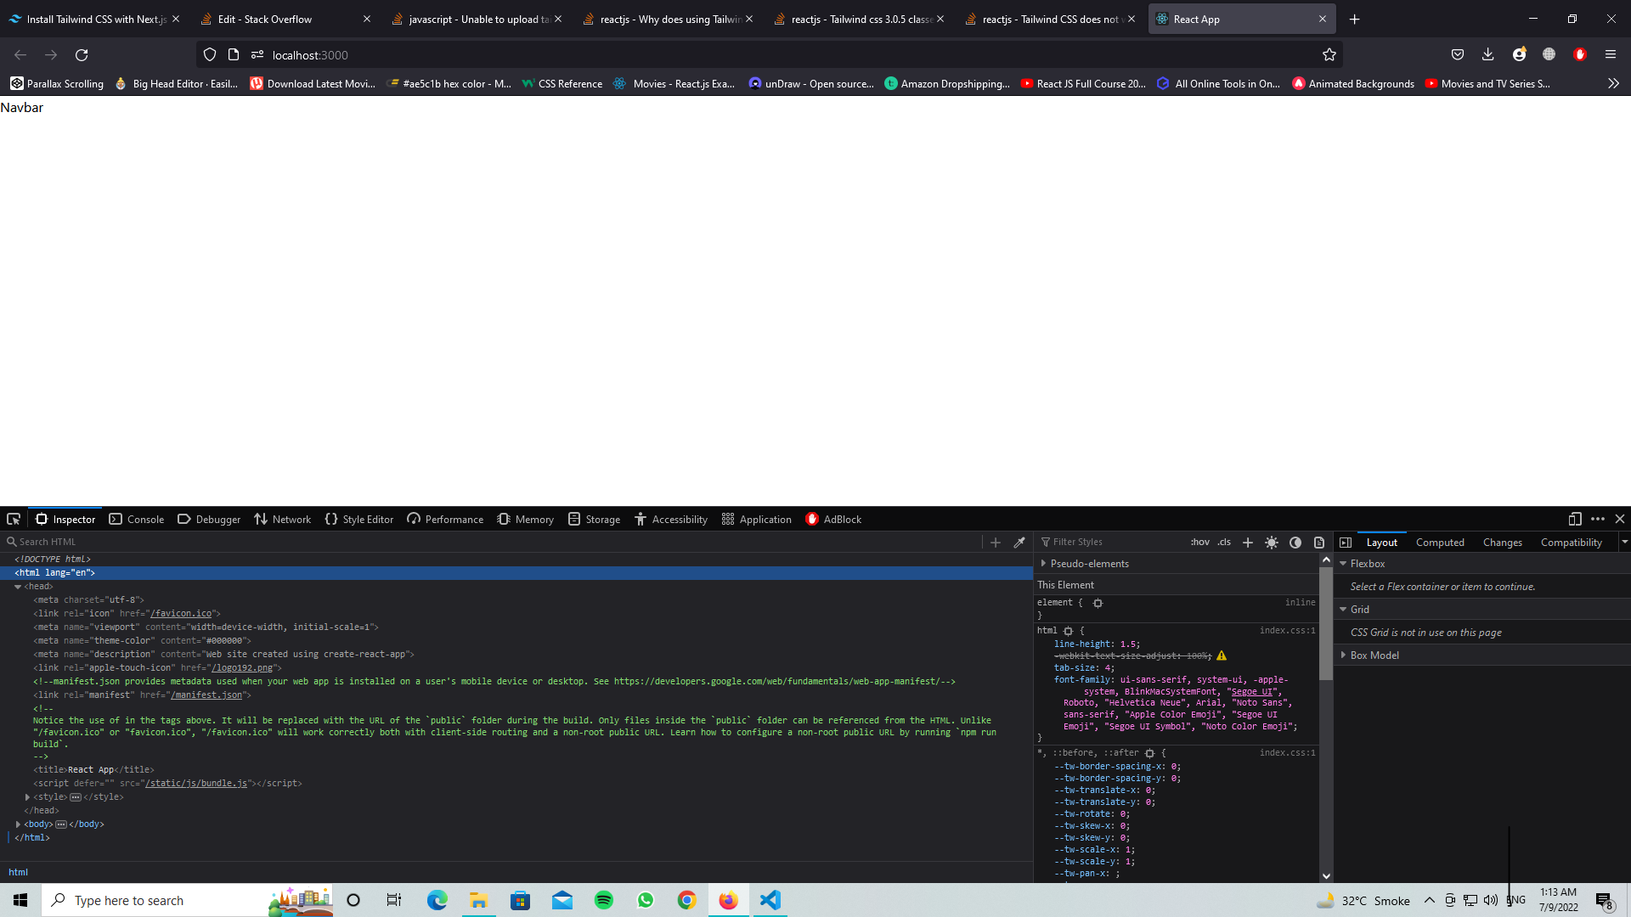Toggle the .cls class panel

(x=1224, y=542)
